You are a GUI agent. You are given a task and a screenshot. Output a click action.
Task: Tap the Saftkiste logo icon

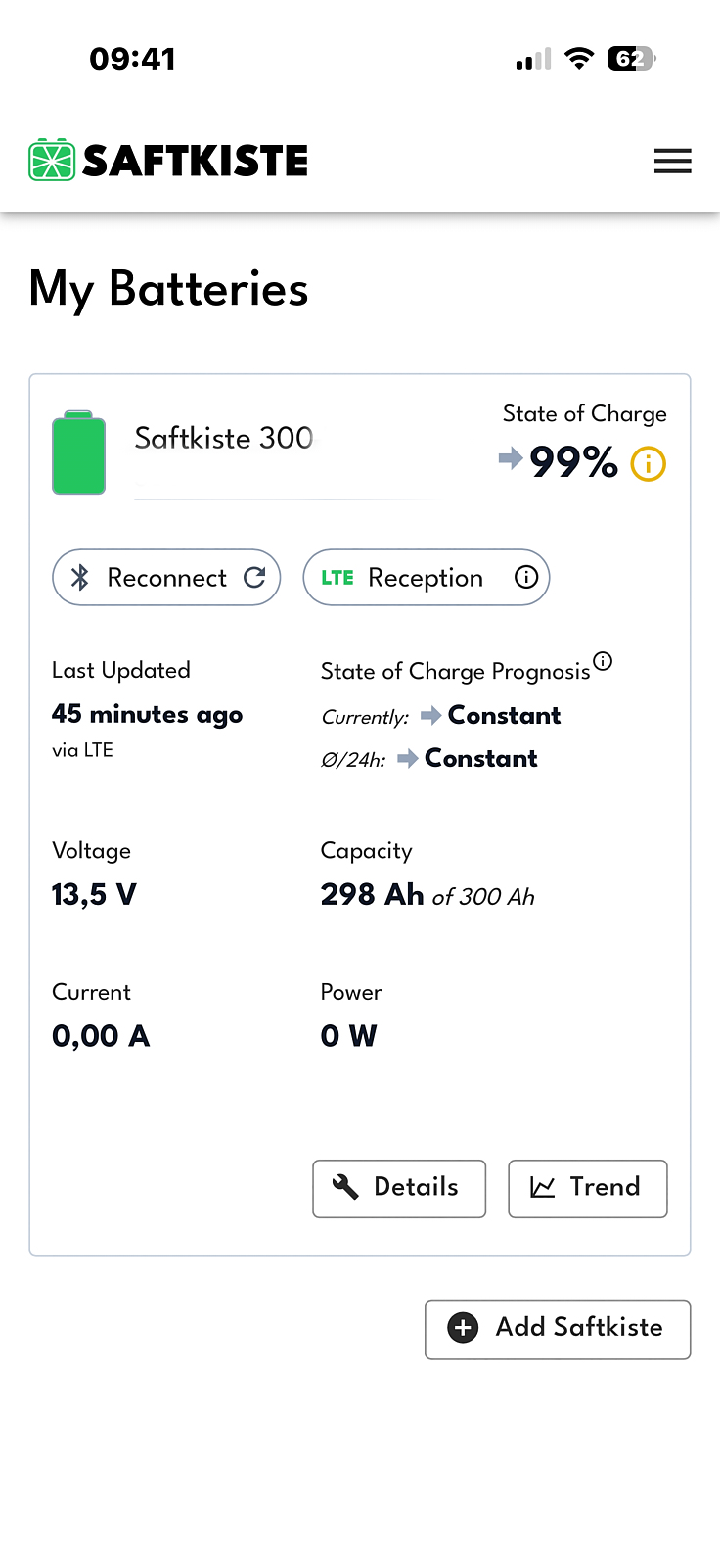pyautogui.click(x=52, y=160)
